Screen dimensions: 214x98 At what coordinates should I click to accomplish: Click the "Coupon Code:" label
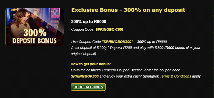pyautogui.click(x=83, y=29)
